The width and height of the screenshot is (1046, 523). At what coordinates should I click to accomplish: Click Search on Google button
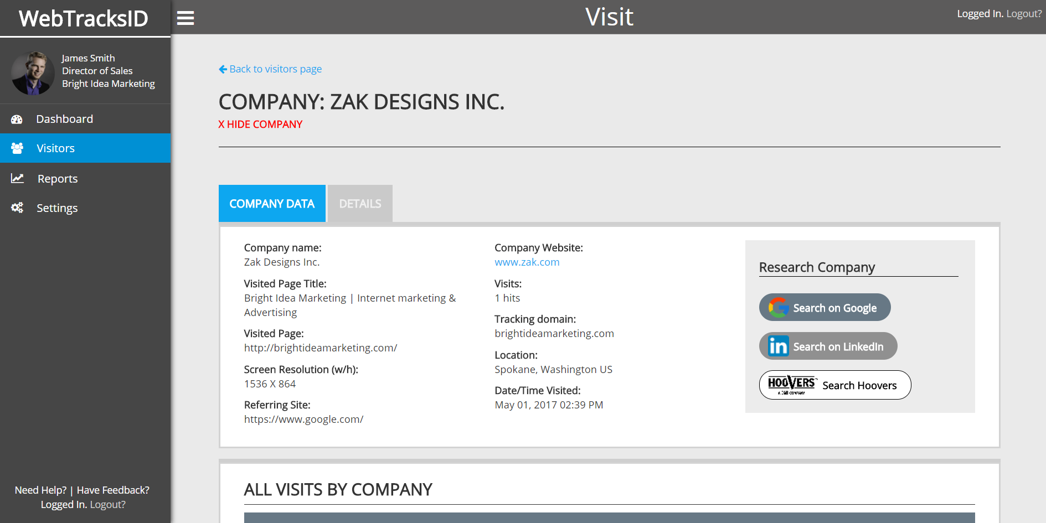(825, 307)
